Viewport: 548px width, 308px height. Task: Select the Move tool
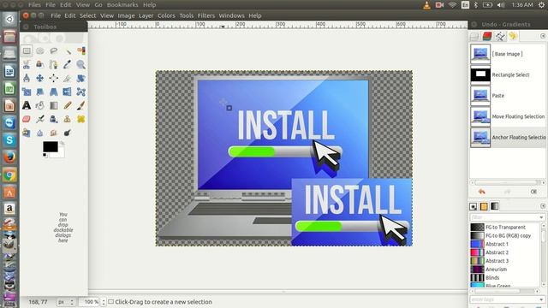pos(40,78)
